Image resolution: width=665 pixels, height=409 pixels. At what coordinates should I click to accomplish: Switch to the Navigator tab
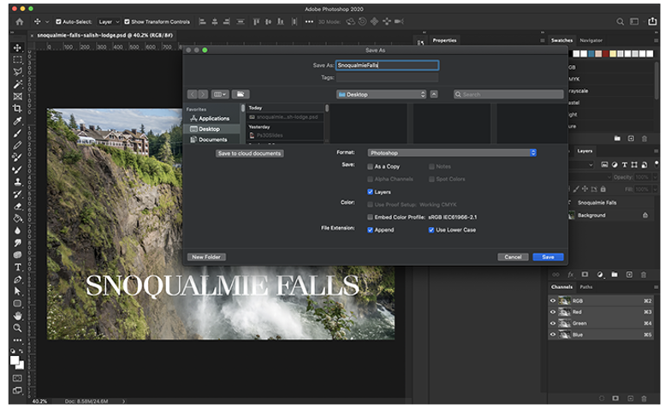(x=591, y=40)
